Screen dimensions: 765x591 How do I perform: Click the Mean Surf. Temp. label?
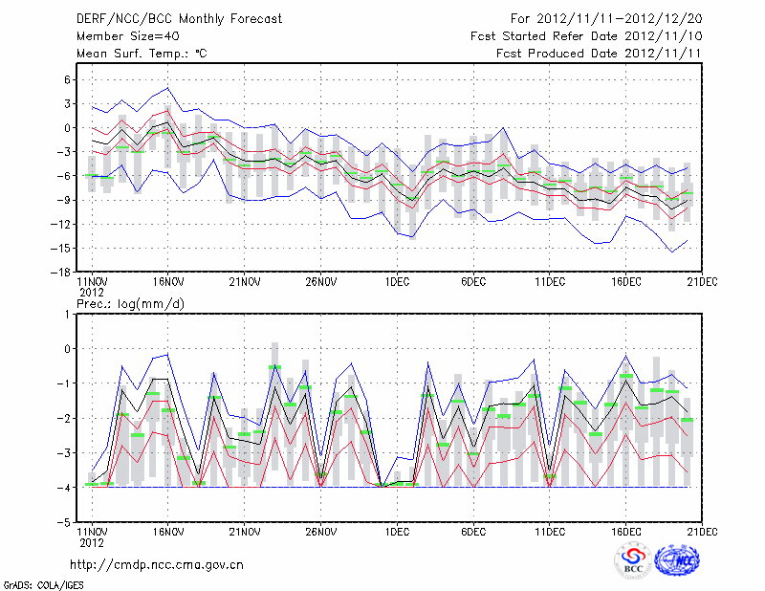(x=141, y=54)
